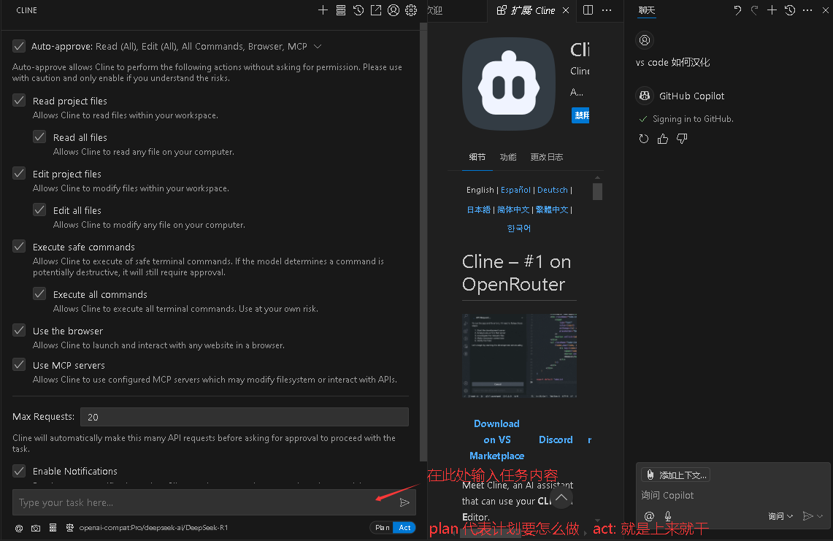Open the Deutsch readme link
Screen dimensions: 833x541
pyautogui.click(x=553, y=190)
